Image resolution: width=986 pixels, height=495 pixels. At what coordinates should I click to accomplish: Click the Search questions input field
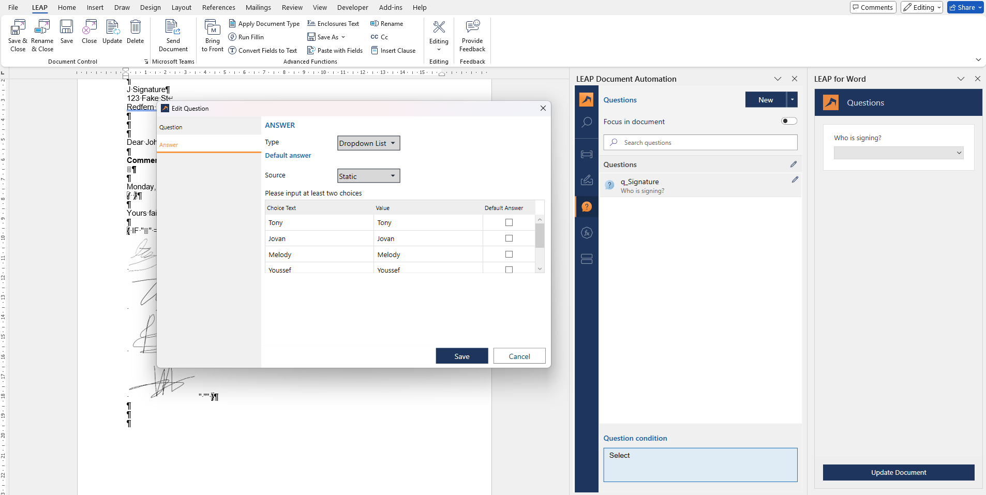tap(700, 143)
